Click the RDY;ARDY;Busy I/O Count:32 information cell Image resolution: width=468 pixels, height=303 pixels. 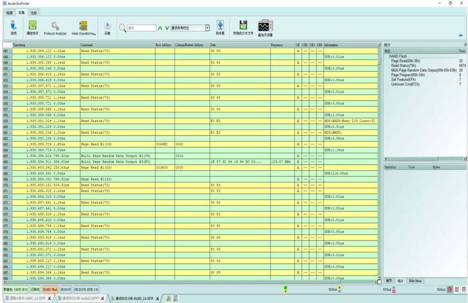(351, 121)
